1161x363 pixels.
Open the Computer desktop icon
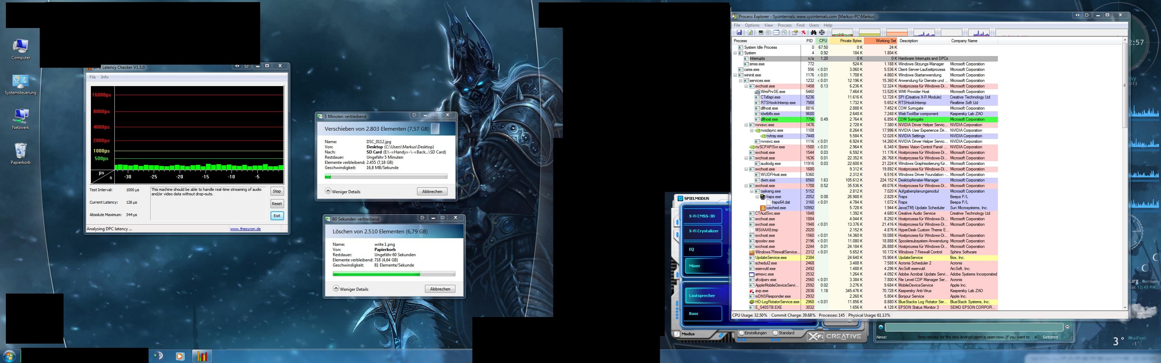coord(21,49)
